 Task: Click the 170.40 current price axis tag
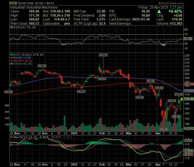(188, 99)
